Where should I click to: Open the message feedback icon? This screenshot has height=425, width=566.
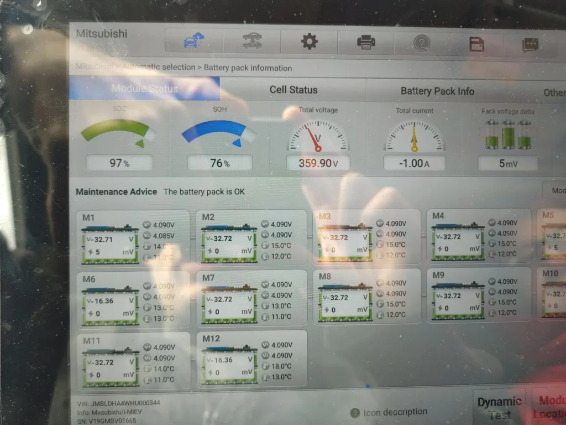(x=530, y=45)
